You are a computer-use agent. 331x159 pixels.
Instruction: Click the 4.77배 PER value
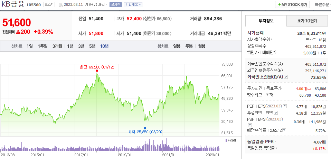coord(301,106)
